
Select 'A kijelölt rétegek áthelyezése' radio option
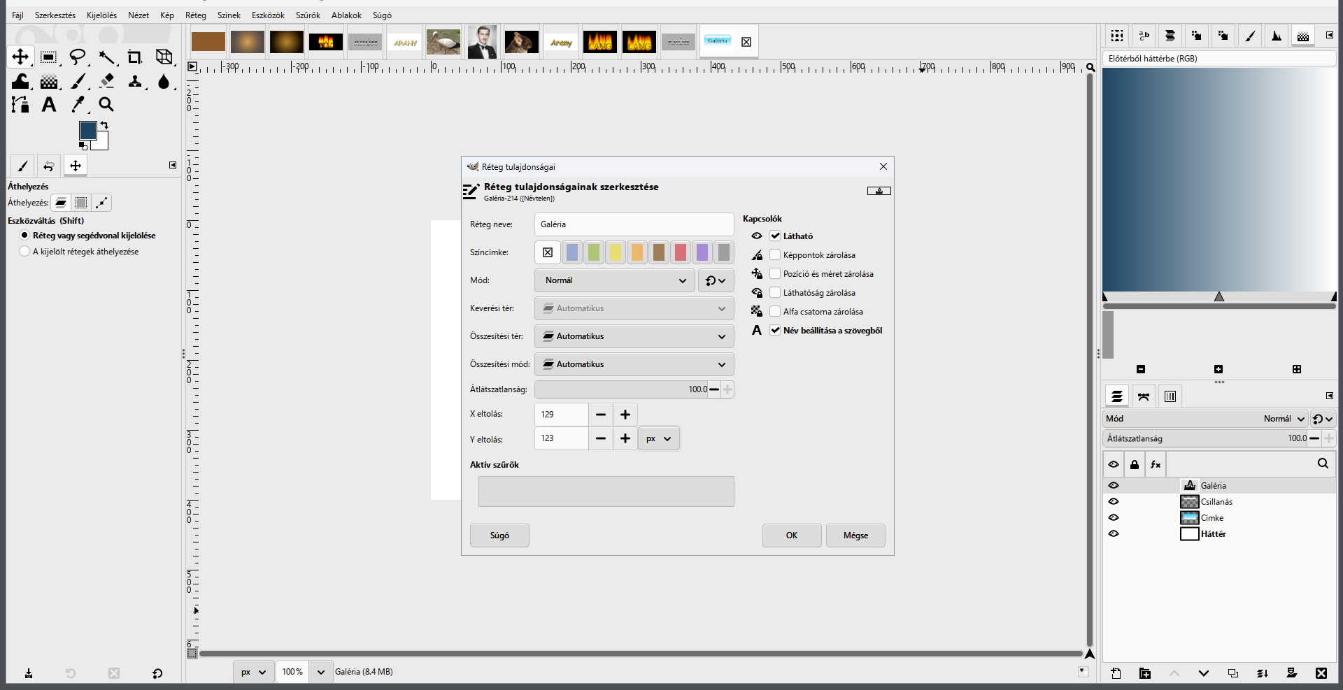coord(25,252)
